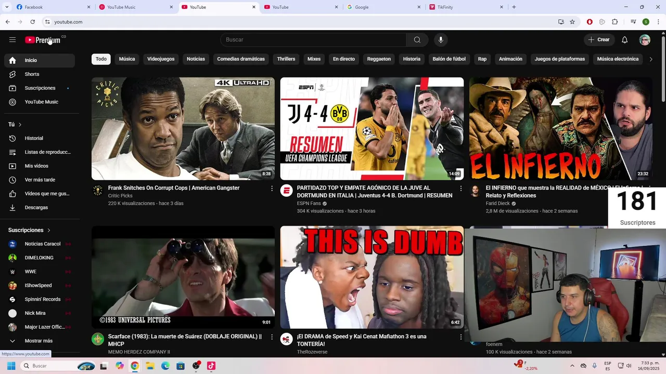The height and width of the screenshot is (374, 666).
Task: Expand the Suscripciones section header
Action: 30,230
